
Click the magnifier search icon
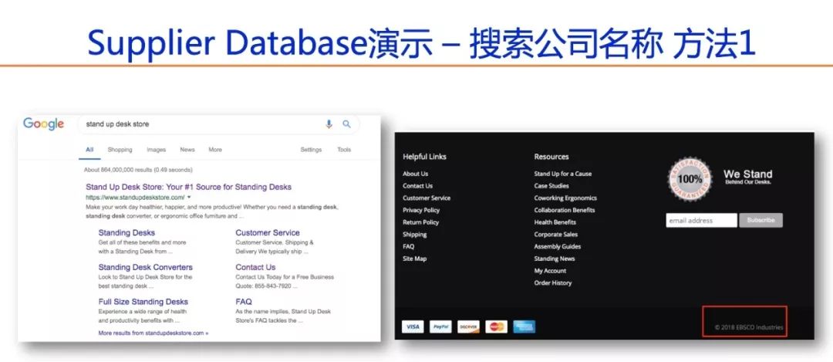point(346,123)
